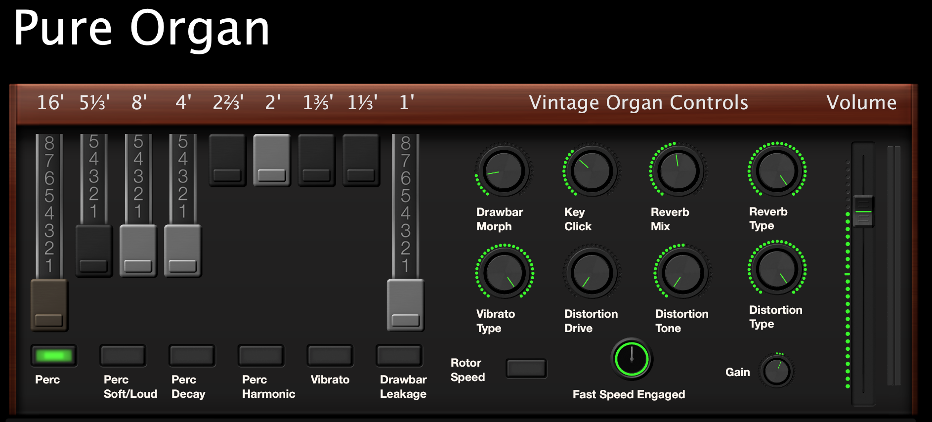
Task: Click the 2' footage label
Action: [273, 103]
